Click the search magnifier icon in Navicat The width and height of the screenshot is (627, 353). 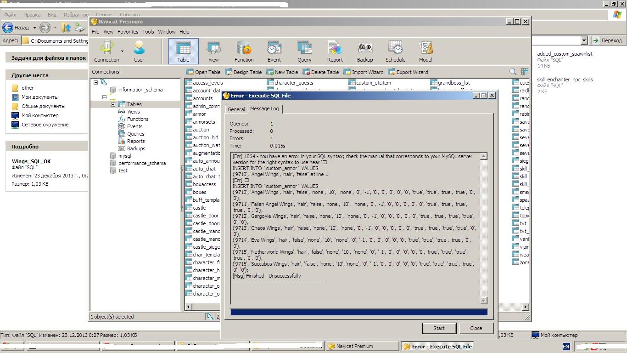pos(513,72)
